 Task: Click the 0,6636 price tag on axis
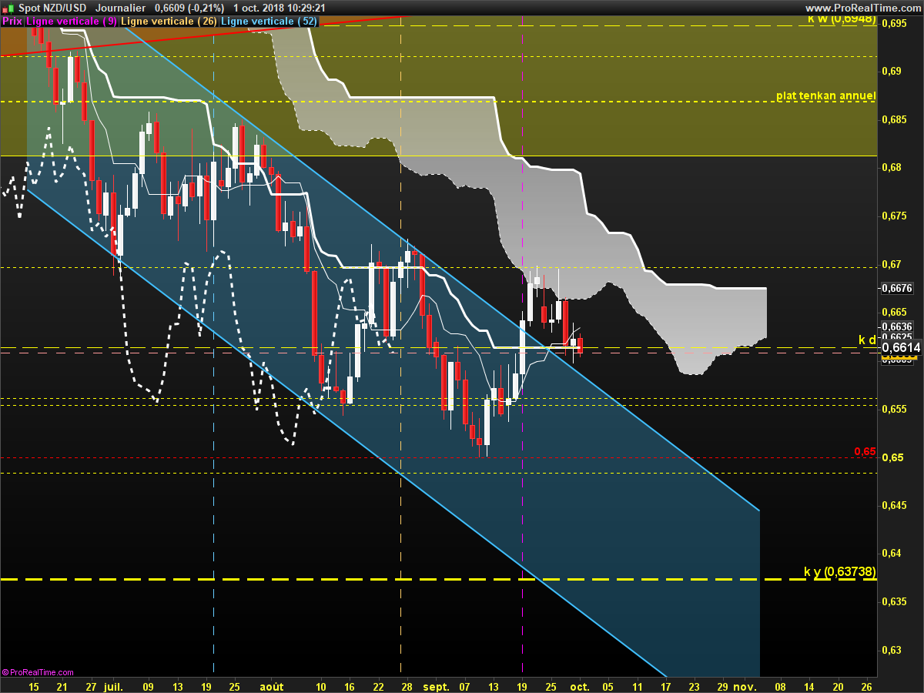pyautogui.click(x=897, y=326)
